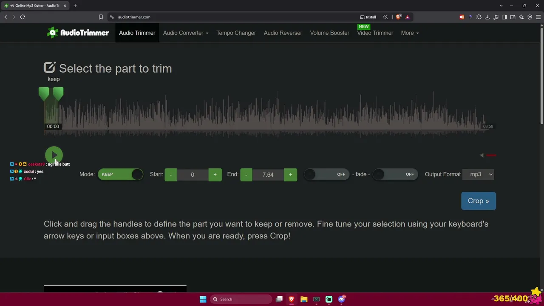
Task: View site information icon next to URL
Action: tap(112, 17)
